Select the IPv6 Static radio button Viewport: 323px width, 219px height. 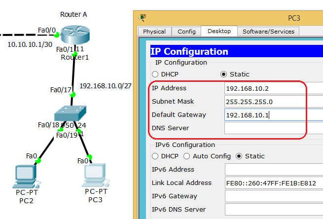[x=239, y=156]
